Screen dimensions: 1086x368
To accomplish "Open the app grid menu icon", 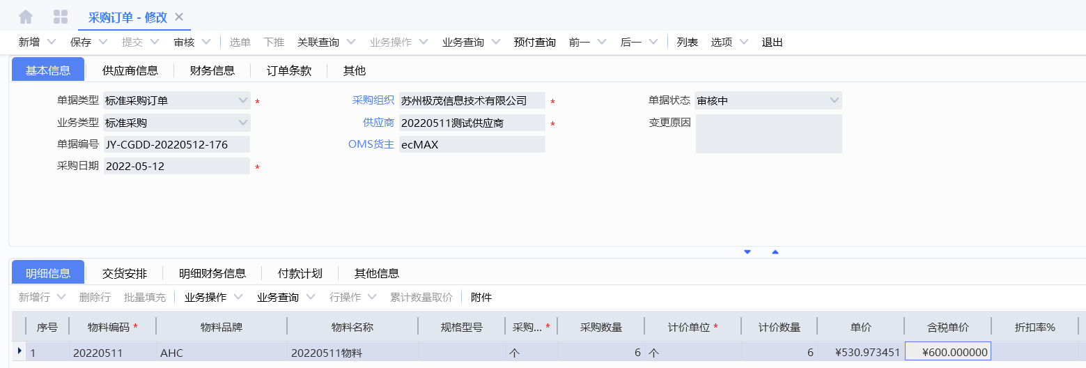I will pos(61,17).
